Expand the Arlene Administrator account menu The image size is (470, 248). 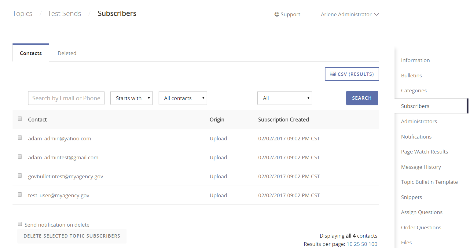point(350,14)
